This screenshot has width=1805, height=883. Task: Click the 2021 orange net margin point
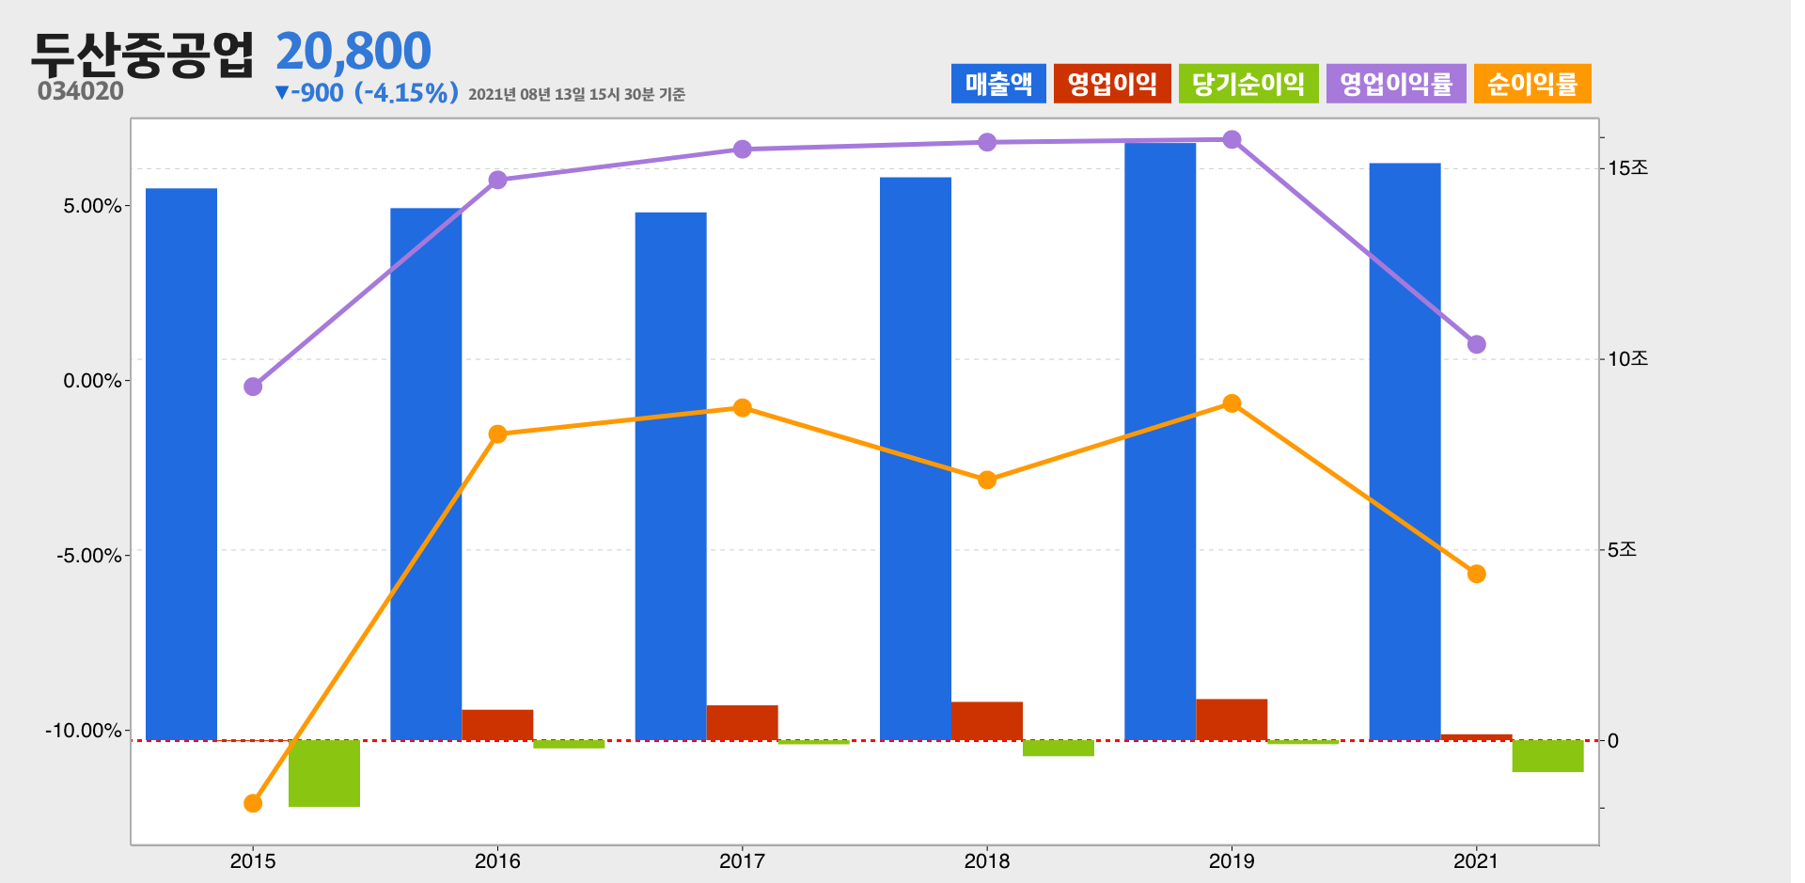[x=1477, y=574]
